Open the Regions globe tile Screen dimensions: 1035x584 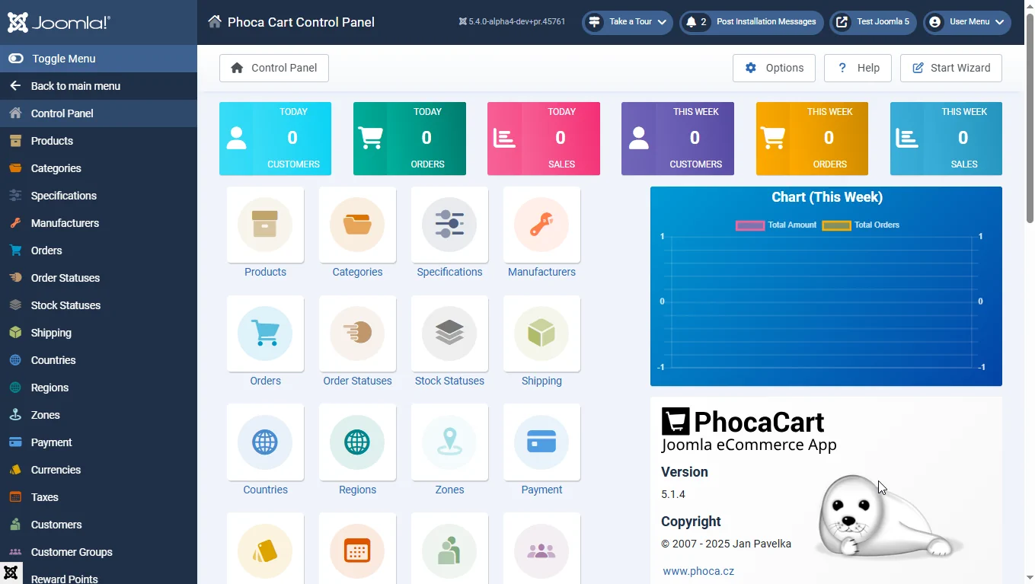point(357,442)
